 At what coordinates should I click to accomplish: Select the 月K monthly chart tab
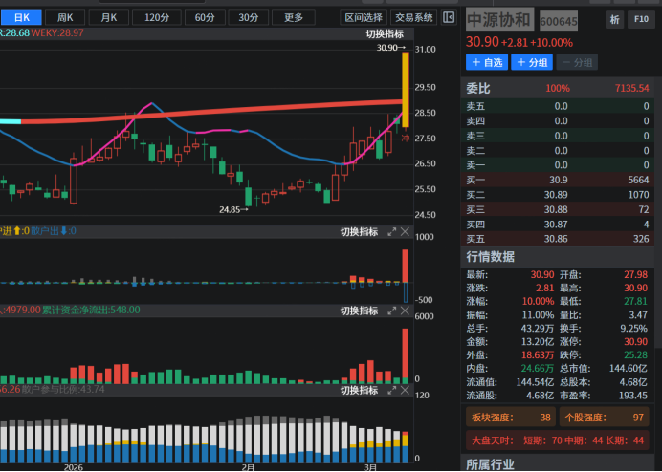point(110,17)
